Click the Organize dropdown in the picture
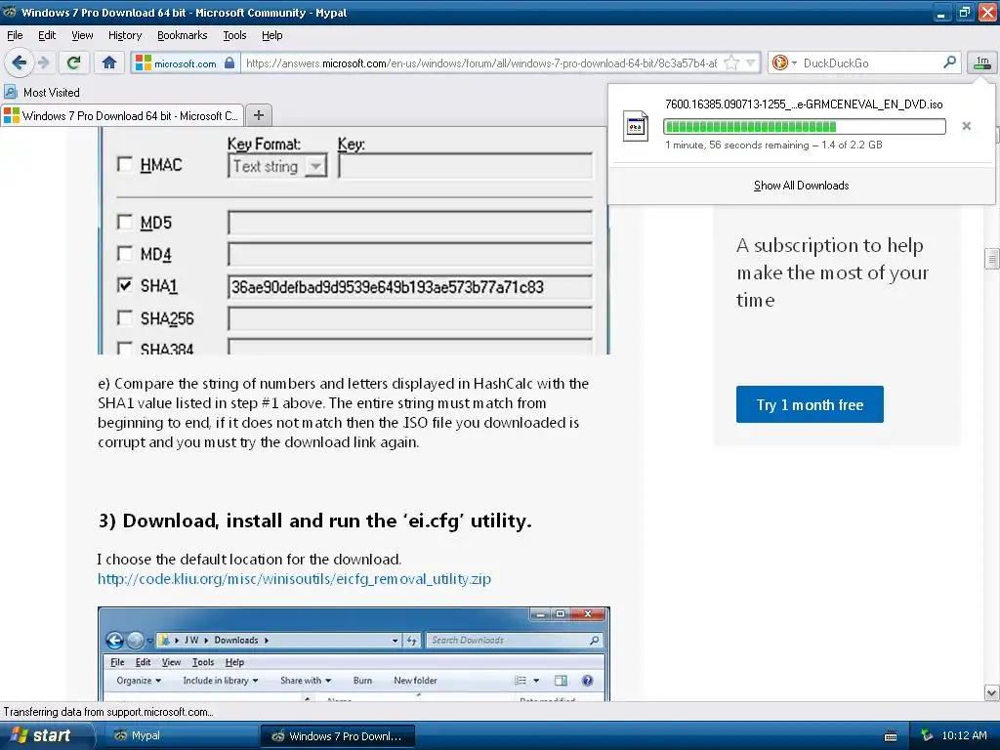The height and width of the screenshot is (750, 1000). pyautogui.click(x=139, y=681)
